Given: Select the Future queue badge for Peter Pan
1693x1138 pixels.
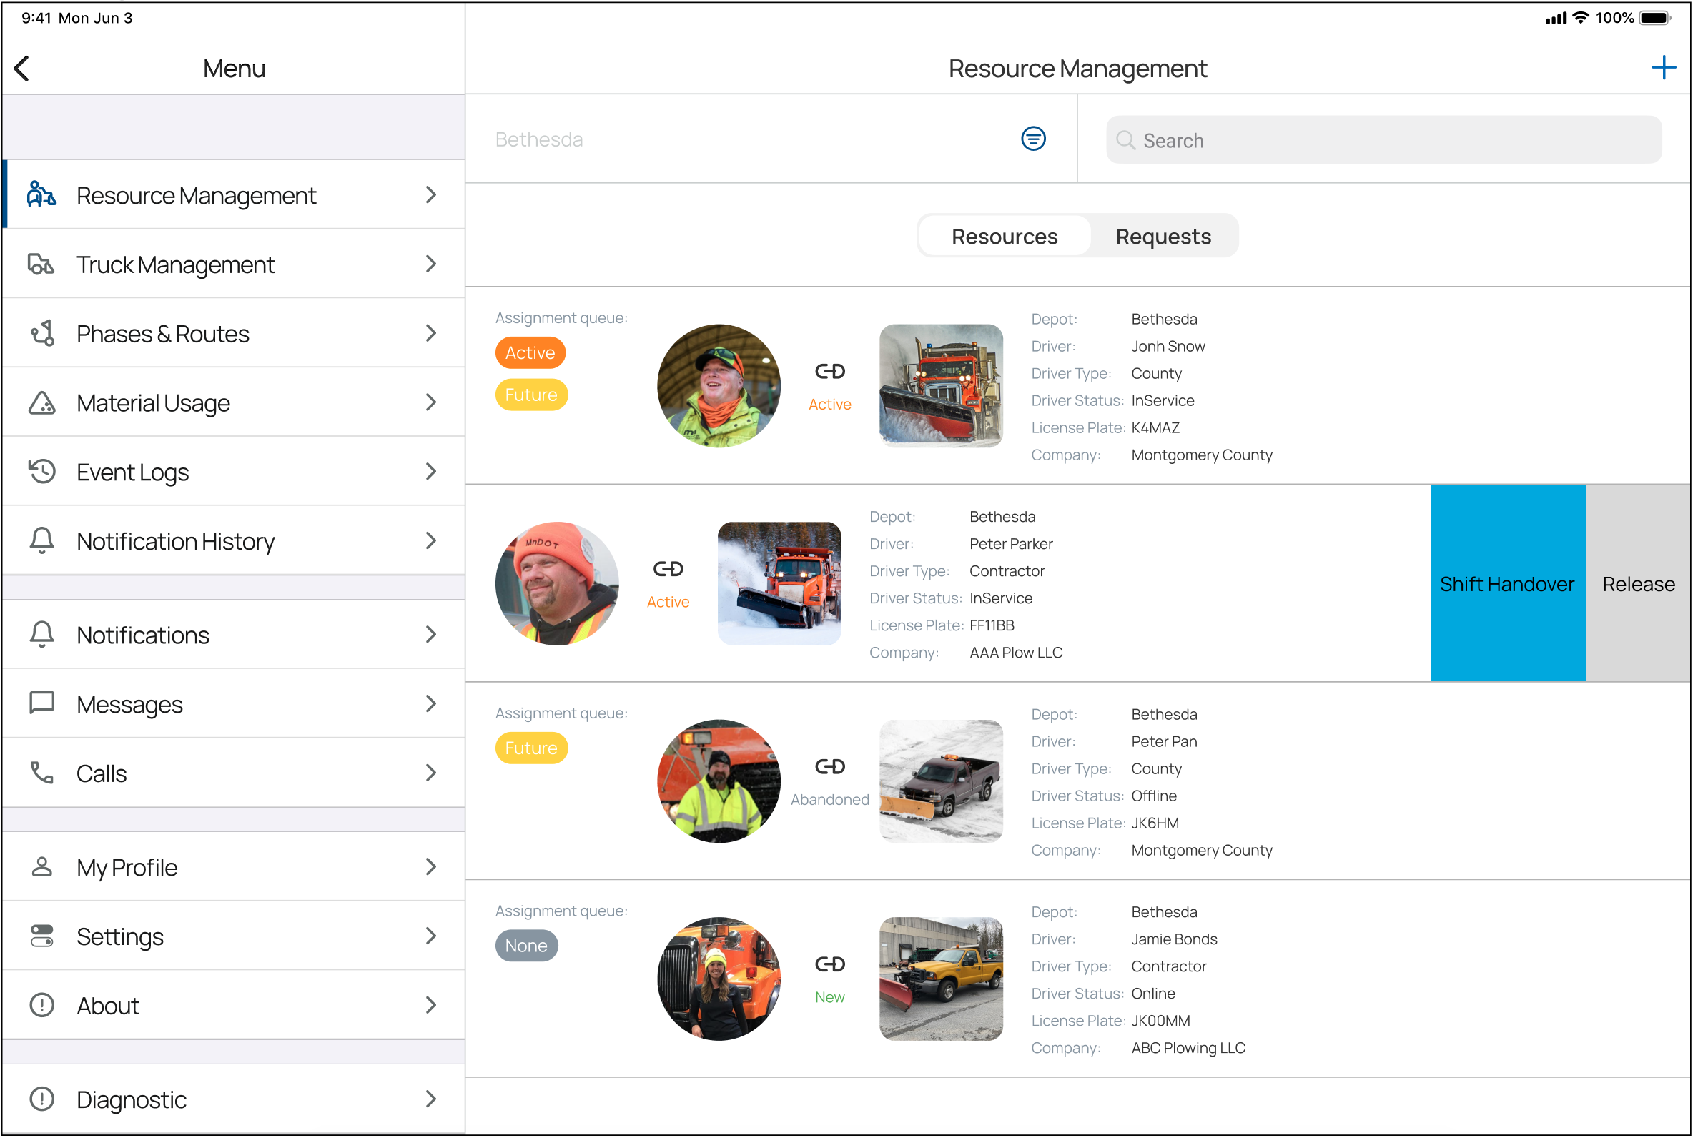Looking at the screenshot, I should [x=530, y=748].
